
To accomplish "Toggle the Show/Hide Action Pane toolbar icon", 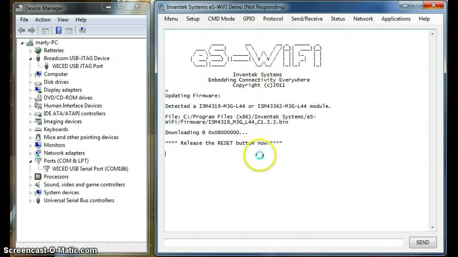I will click(x=69, y=30).
